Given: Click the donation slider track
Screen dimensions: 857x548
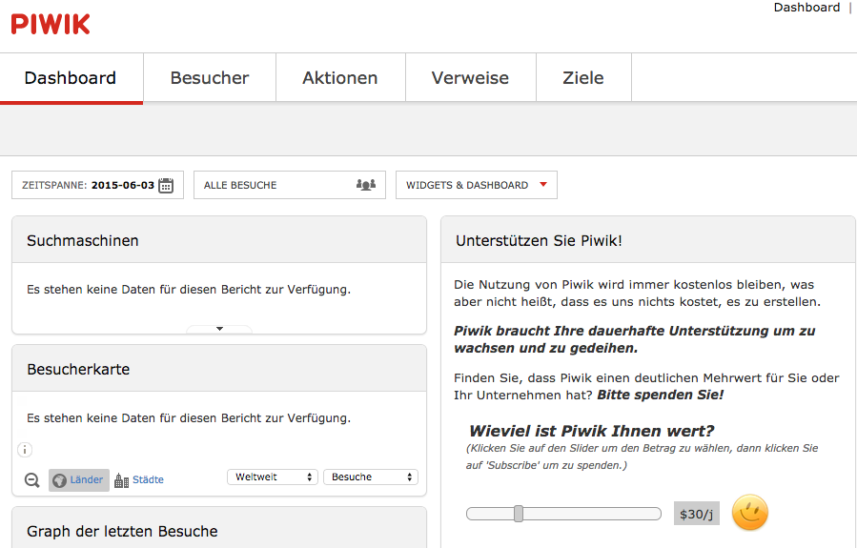Looking at the screenshot, I should (x=563, y=514).
